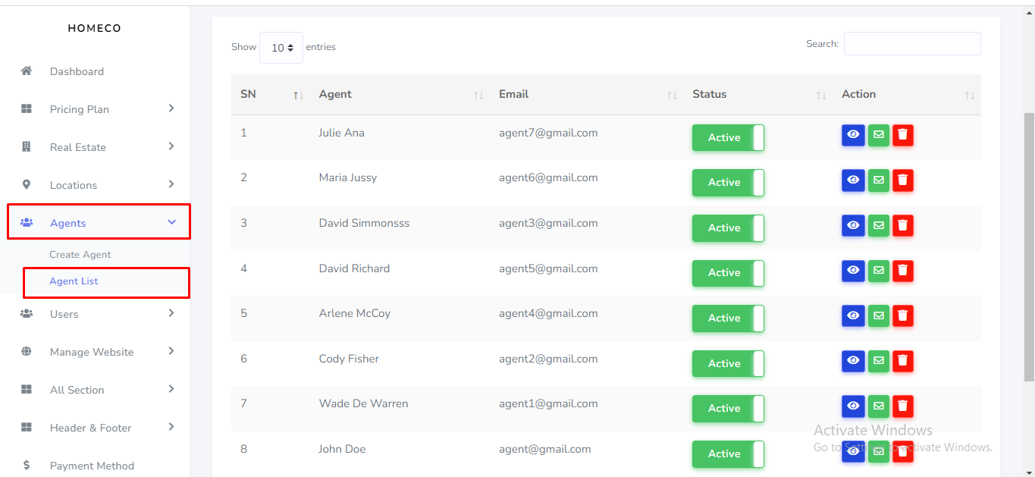Select Agent List in the sidebar
This screenshot has height=477, width=1035.
point(74,281)
